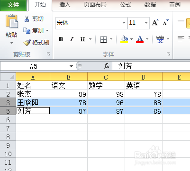This screenshot has width=190, height=171.
Task: Click the align text left icon
Action: coord(181,38)
